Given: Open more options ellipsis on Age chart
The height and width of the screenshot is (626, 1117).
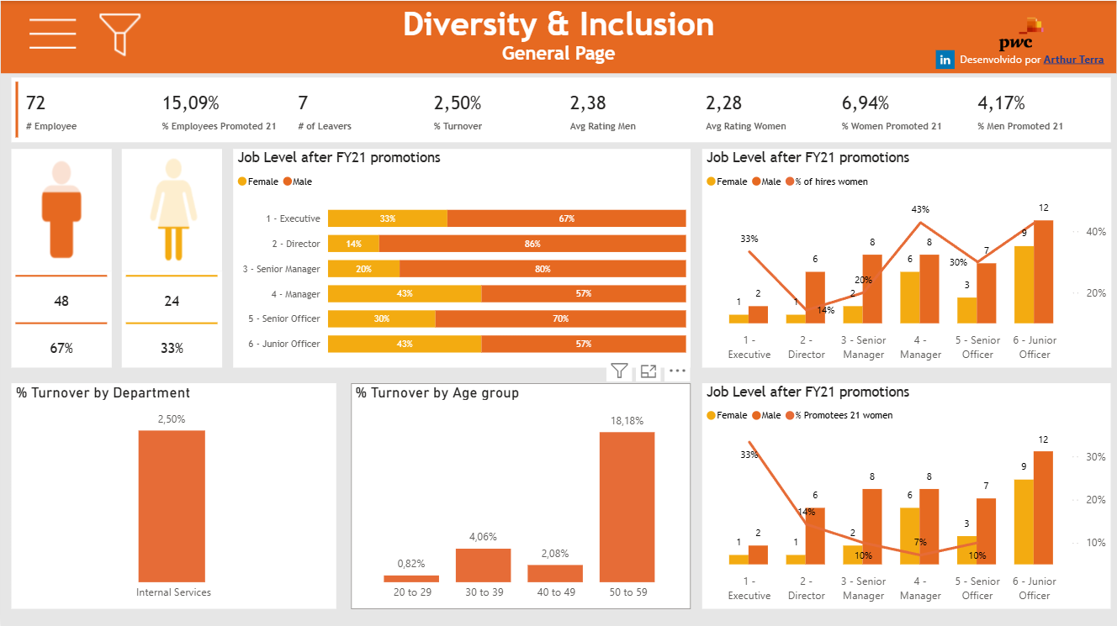Looking at the screenshot, I should (x=677, y=371).
